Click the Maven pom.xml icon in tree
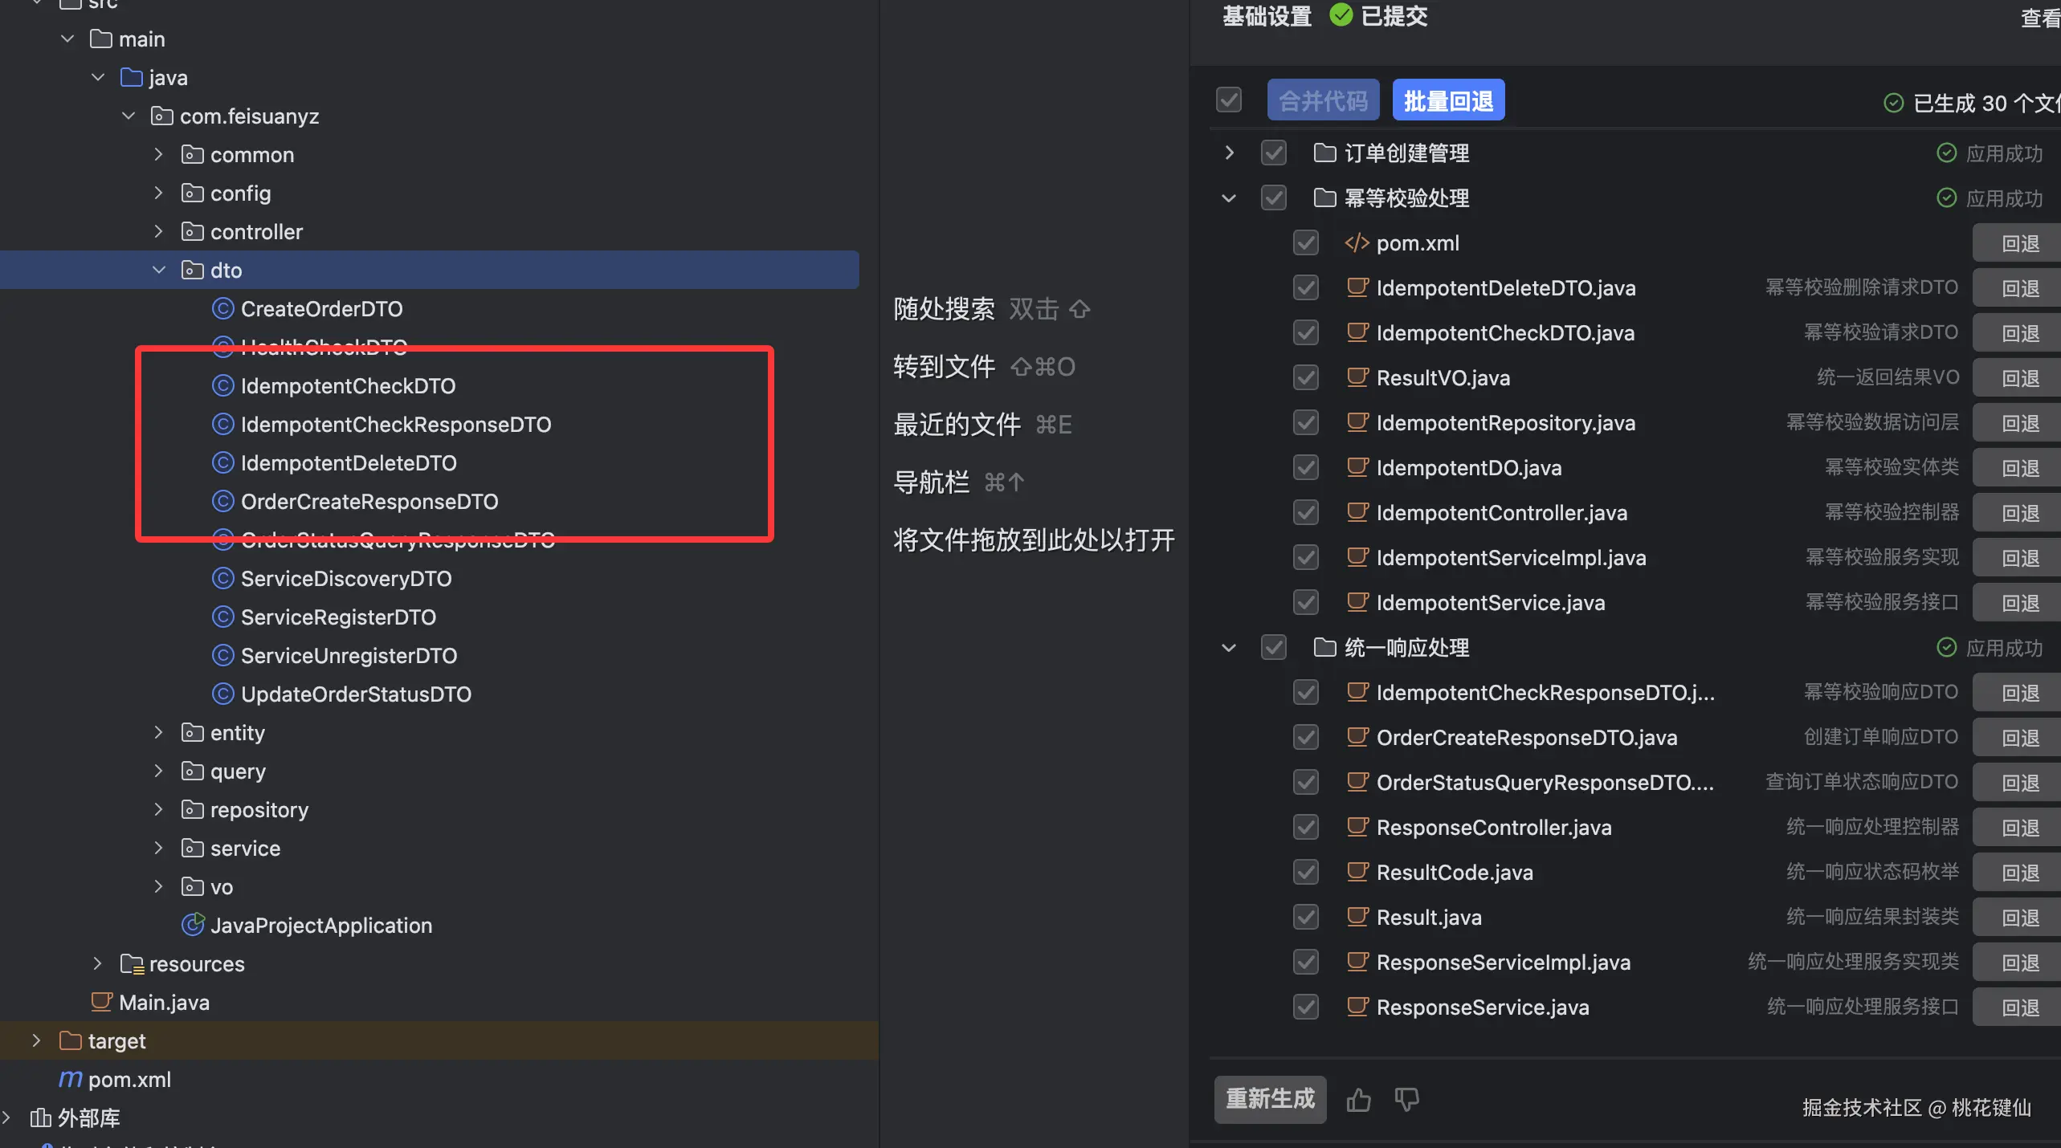The width and height of the screenshot is (2061, 1148). tap(71, 1079)
